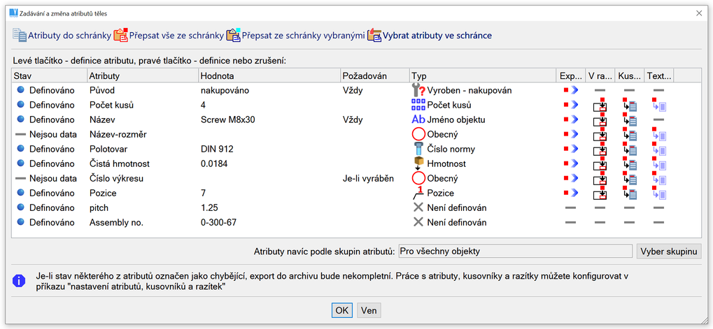
Task: Click the Atributy column header
Action: click(x=105, y=75)
